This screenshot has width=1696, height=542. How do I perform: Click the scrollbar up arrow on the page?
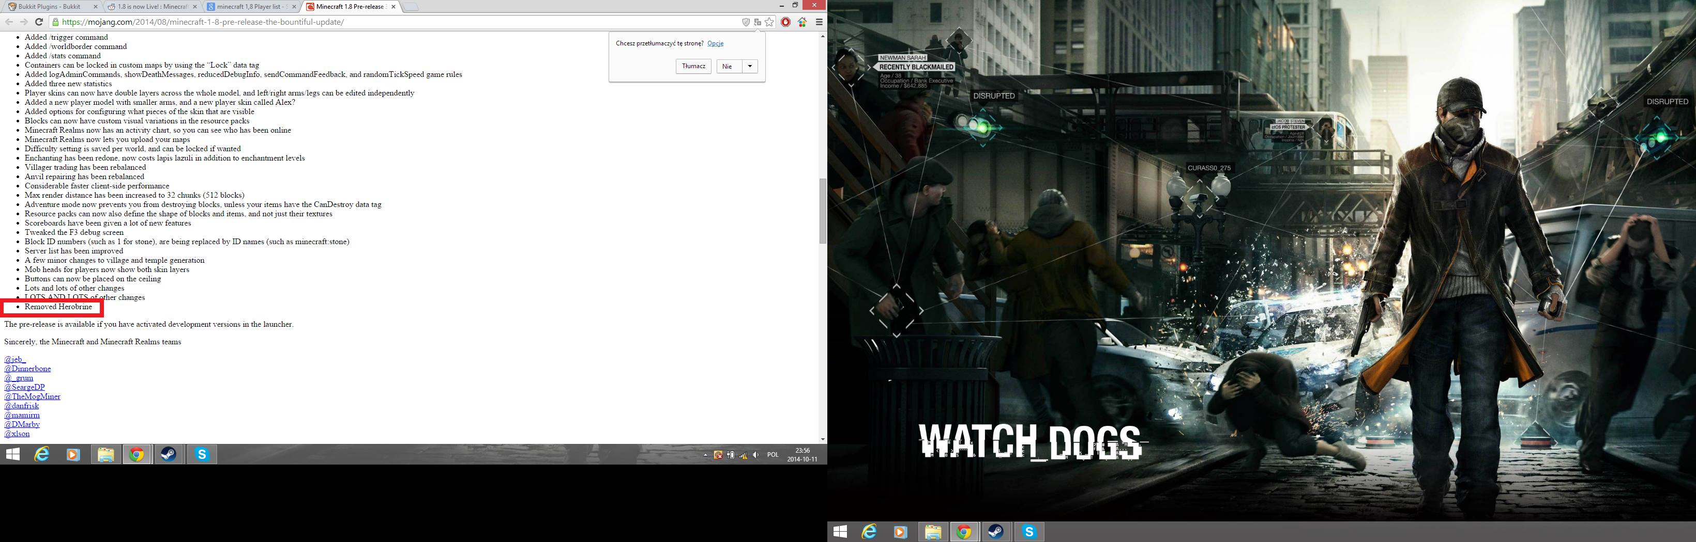tap(822, 36)
